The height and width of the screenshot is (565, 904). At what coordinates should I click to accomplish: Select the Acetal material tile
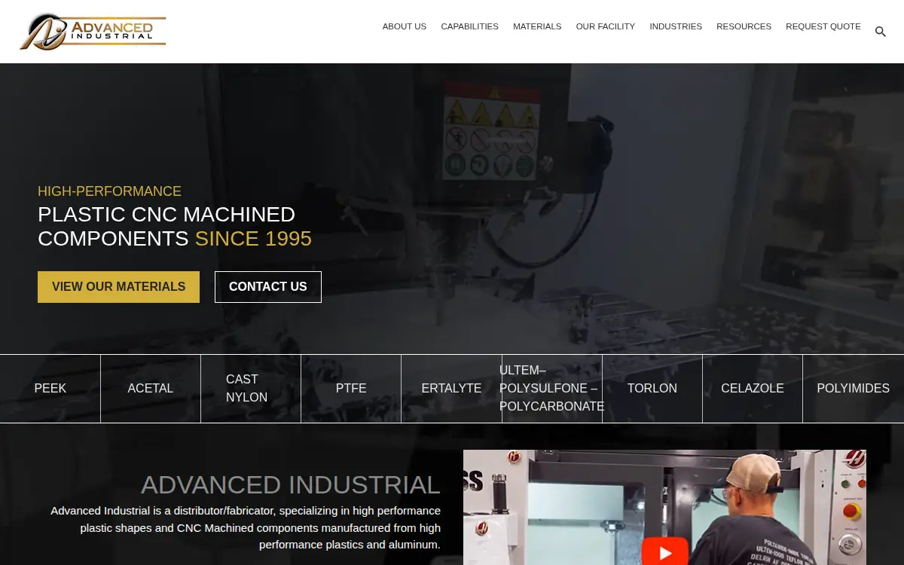click(x=151, y=389)
